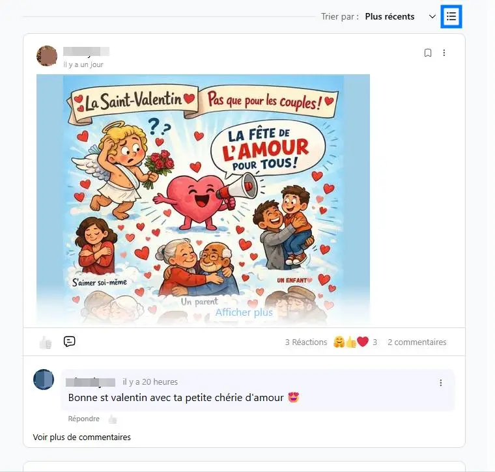The width and height of the screenshot is (495, 472).
Task: Click "Afficher plus" on the image
Action: [x=244, y=312]
